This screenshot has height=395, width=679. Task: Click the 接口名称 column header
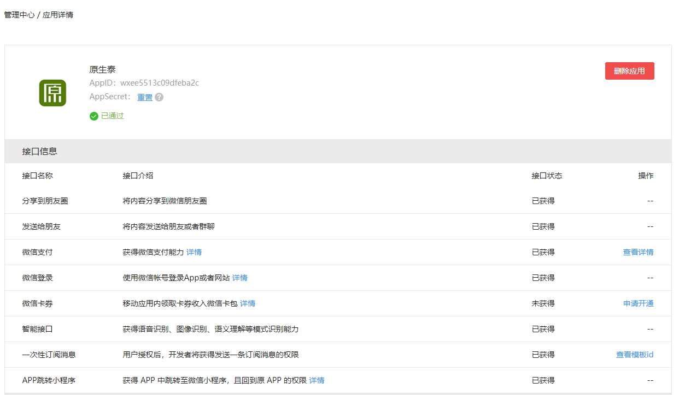(38, 176)
